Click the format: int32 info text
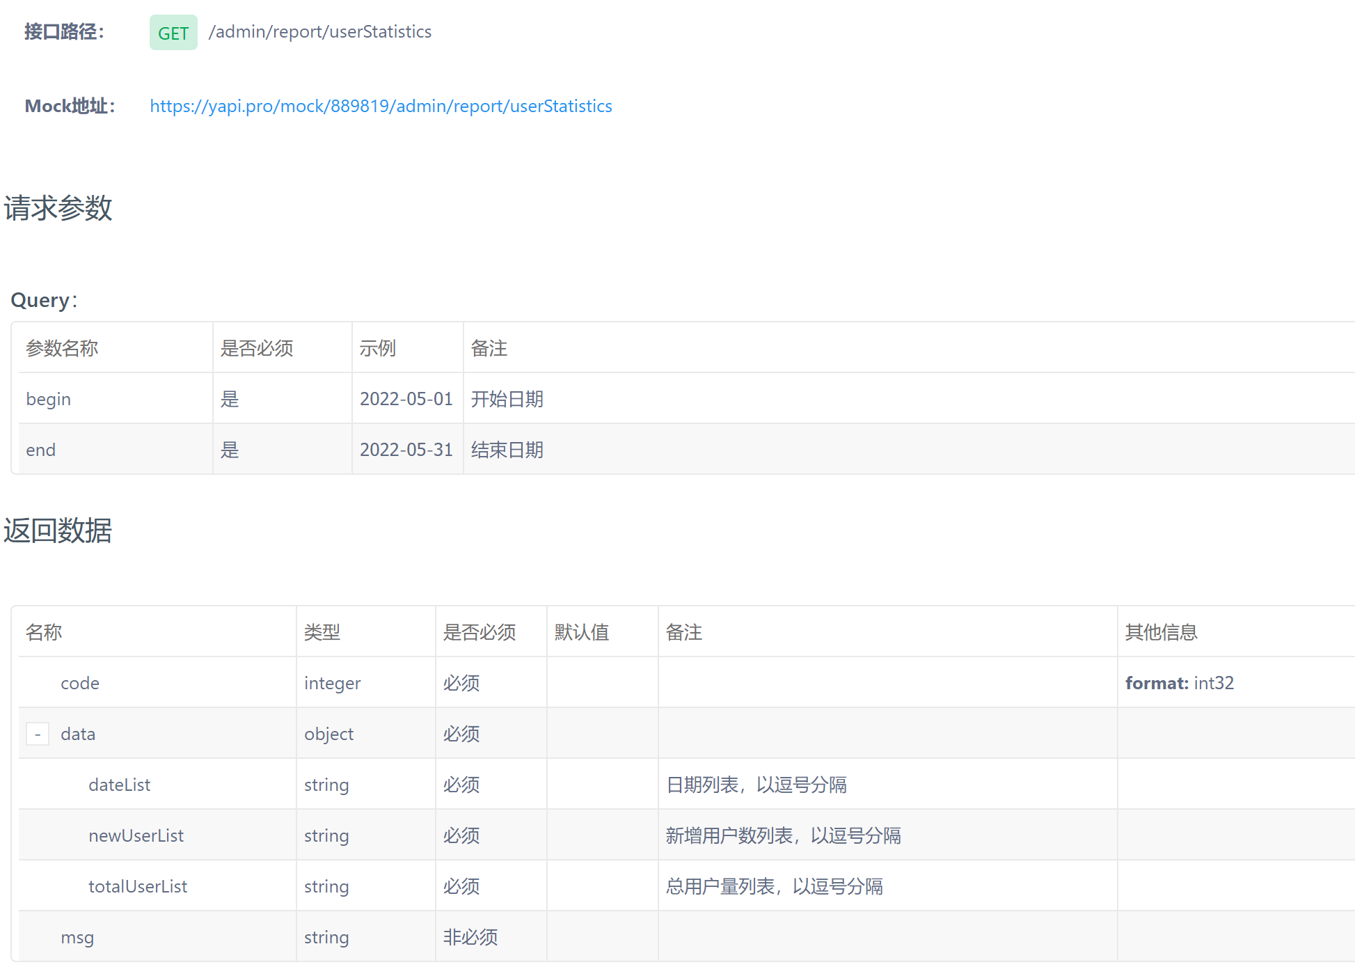Screen dimensions: 1355x967 (1180, 683)
